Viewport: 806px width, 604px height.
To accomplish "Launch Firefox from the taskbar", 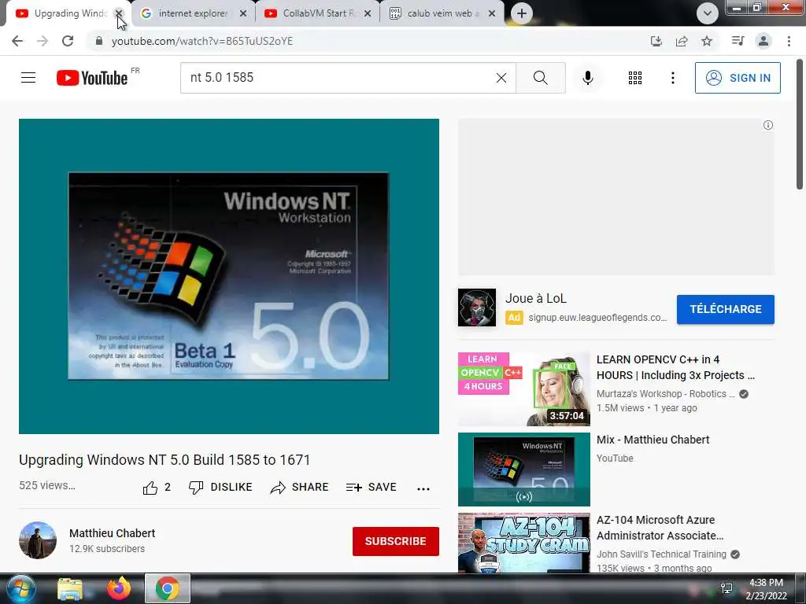I will [x=119, y=588].
